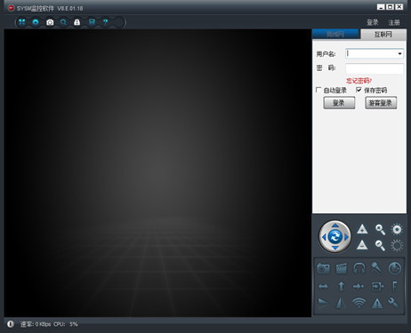Click the arrow-to-dot preset icon
411x333 pixels.
click(359, 286)
